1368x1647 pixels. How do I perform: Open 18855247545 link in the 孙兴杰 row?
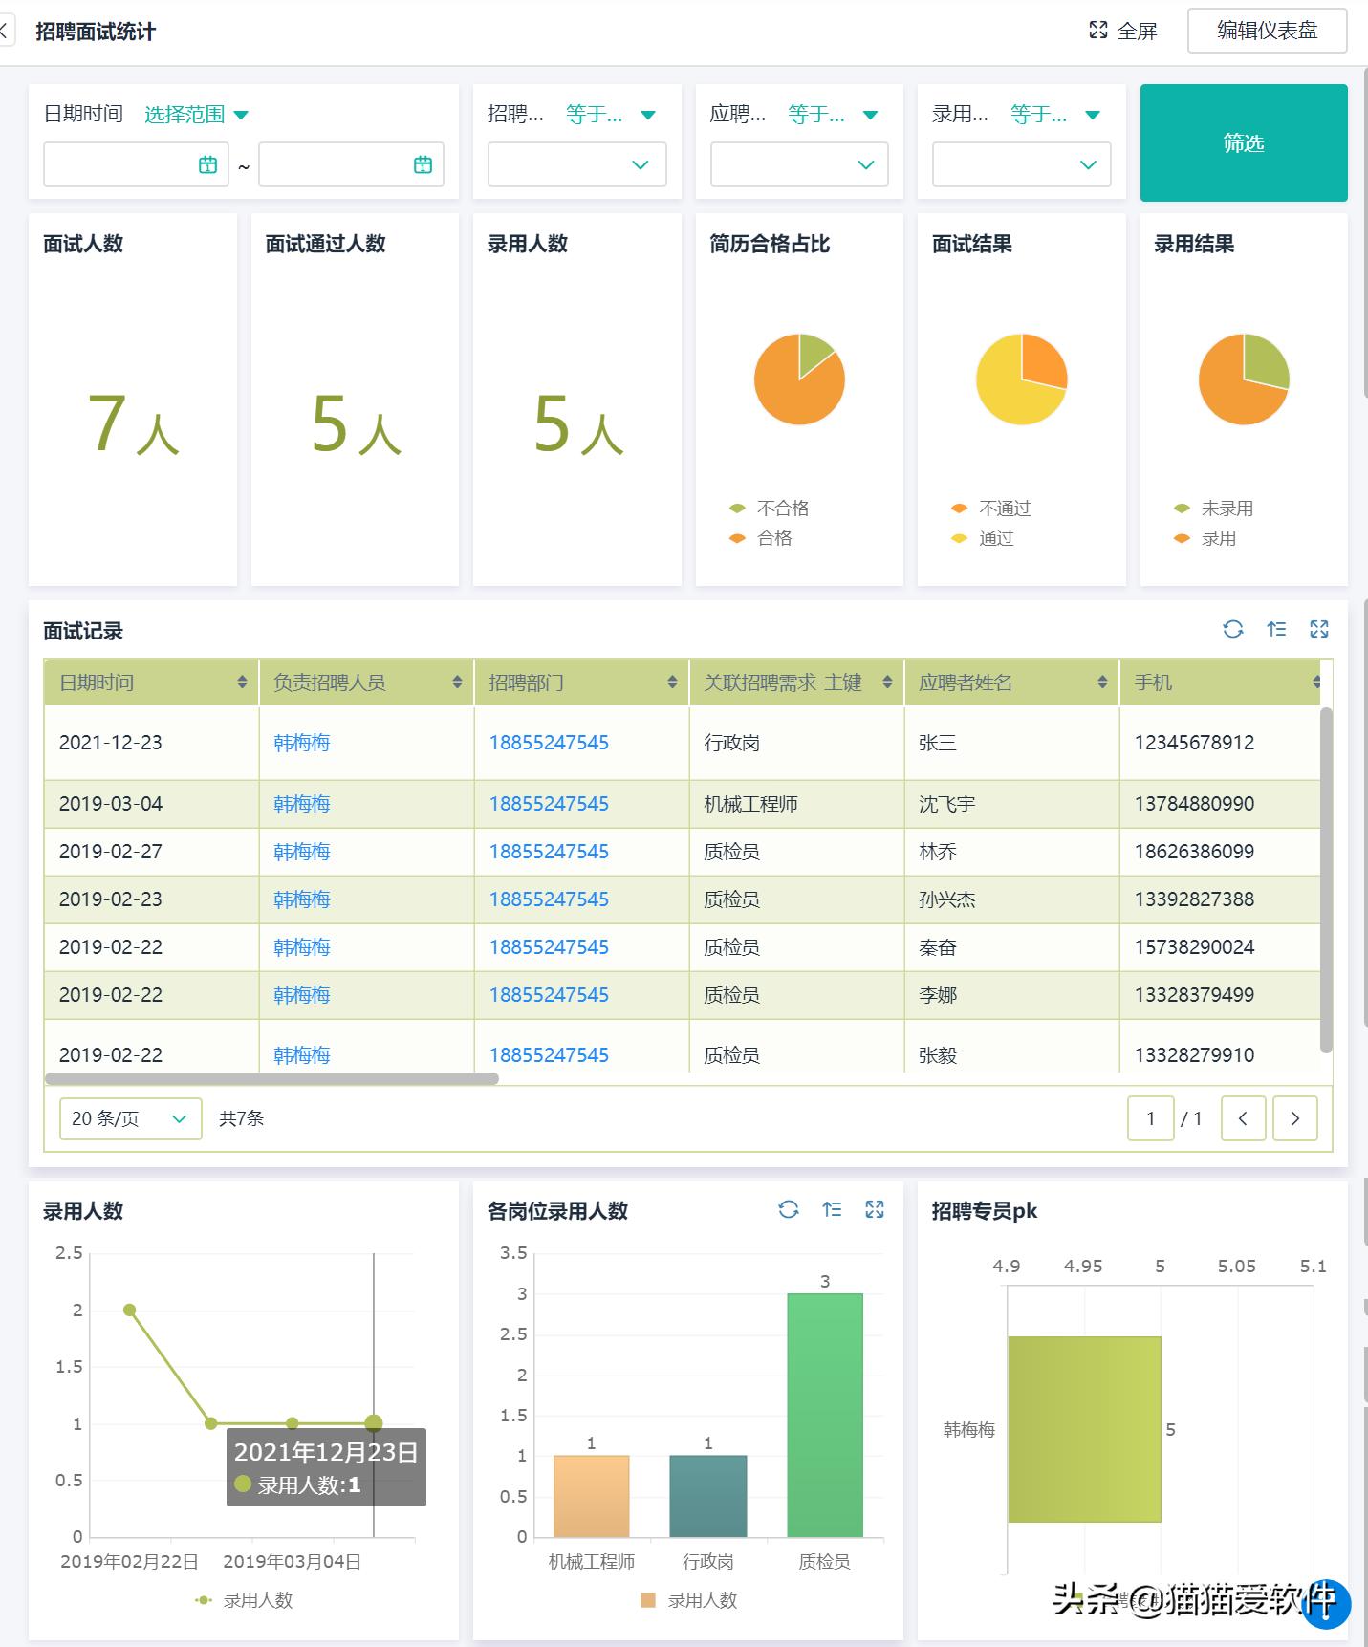pos(549,899)
